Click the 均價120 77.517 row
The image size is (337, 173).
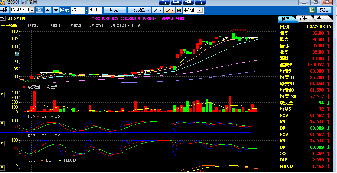click(x=305, y=97)
